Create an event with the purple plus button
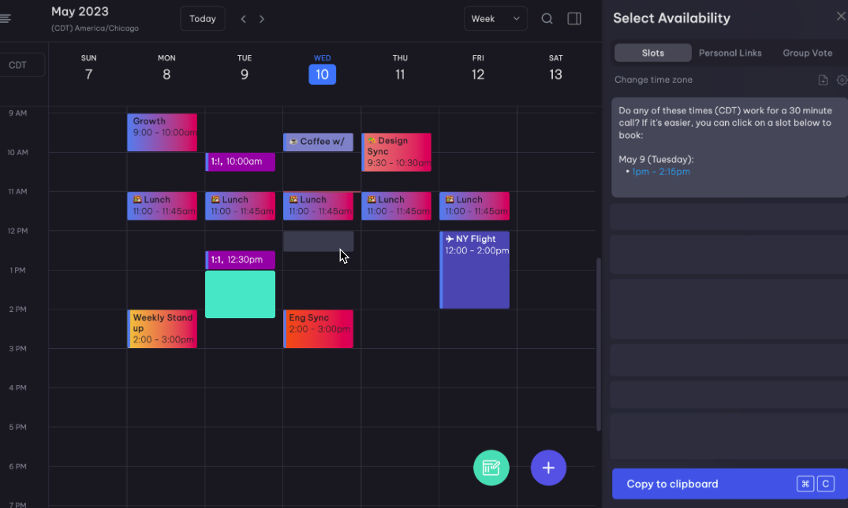This screenshot has height=508, width=848. [x=548, y=468]
